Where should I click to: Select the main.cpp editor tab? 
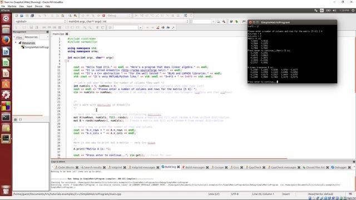point(58,34)
